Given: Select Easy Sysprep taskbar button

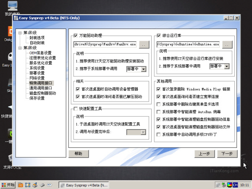Looking at the screenshot, I should click(84, 185).
